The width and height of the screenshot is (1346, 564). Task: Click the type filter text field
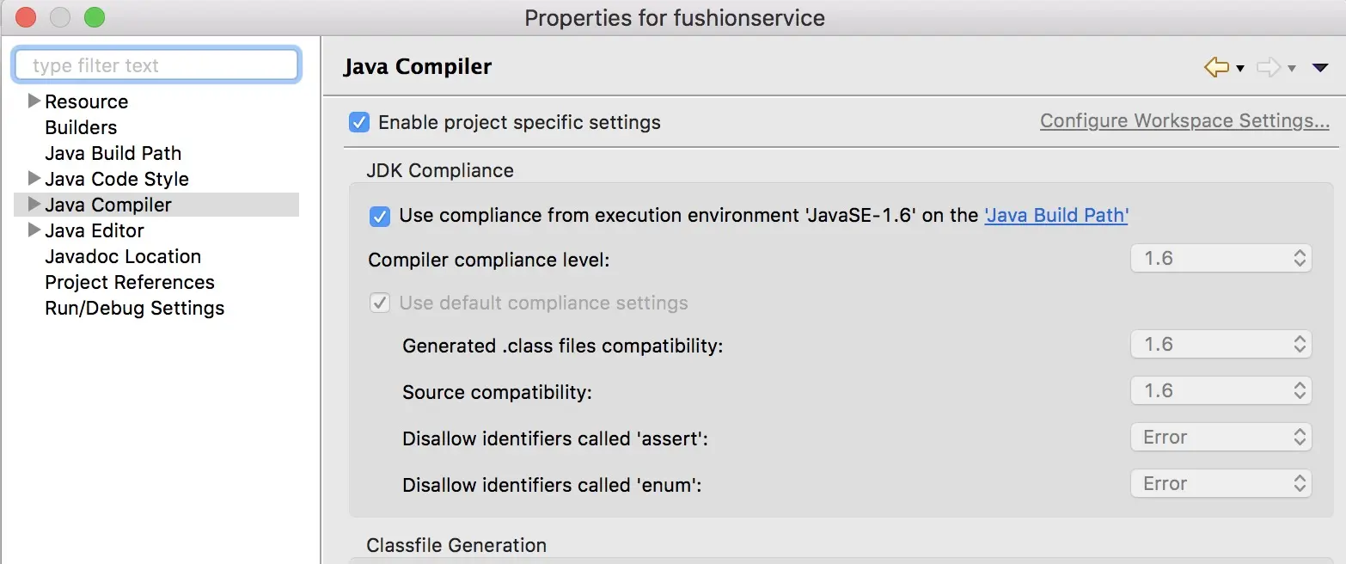(x=156, y=65)
